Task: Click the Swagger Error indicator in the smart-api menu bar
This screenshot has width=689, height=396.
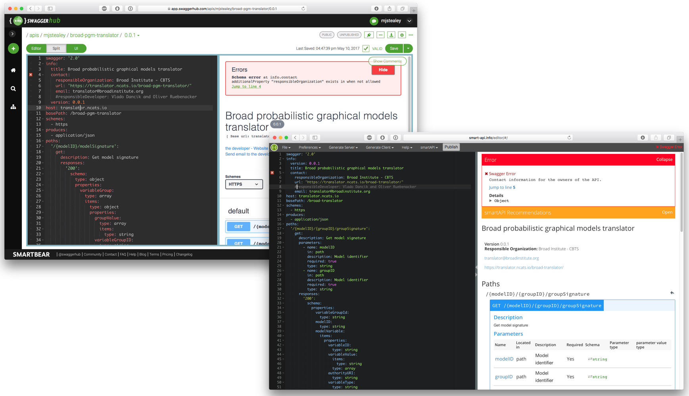Action: point(669,147)
